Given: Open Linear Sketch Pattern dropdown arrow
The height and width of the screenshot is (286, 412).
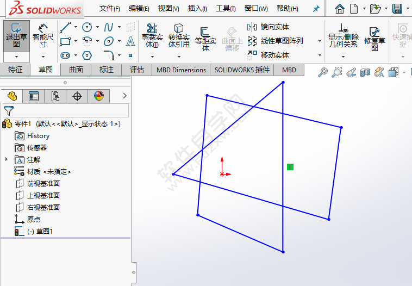Looking at the screenshot, I should coord(320,41).
